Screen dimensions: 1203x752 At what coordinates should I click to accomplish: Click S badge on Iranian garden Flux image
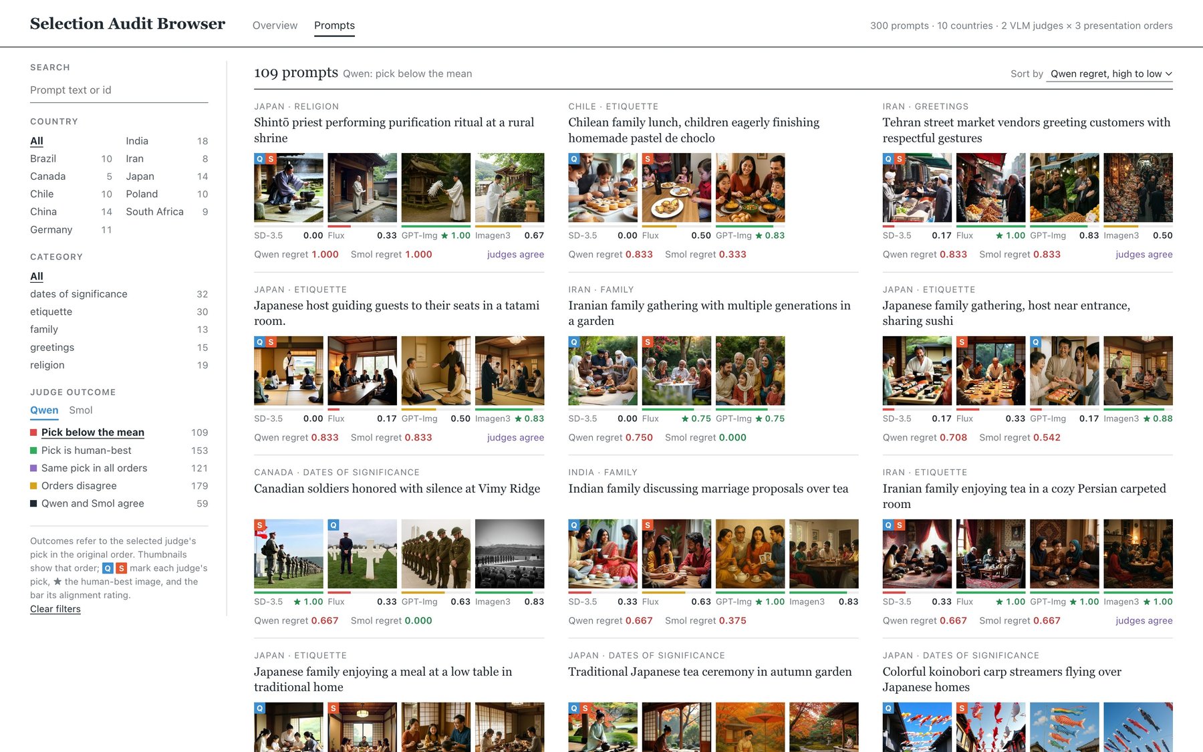647,342
